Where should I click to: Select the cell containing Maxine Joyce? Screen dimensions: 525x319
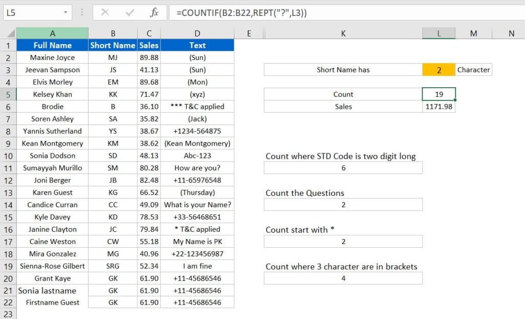point(53,57)
